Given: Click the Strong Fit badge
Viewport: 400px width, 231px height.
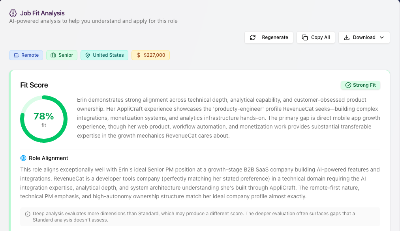Looking at the screenshot, I should coord(361,85).
